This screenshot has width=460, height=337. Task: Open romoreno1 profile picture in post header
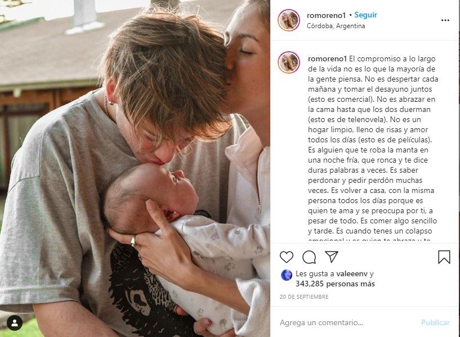[289, 20]
